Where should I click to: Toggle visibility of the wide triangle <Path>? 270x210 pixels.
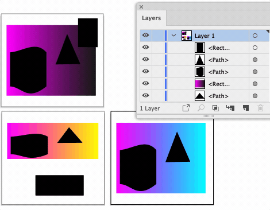[x=145, y=95]
